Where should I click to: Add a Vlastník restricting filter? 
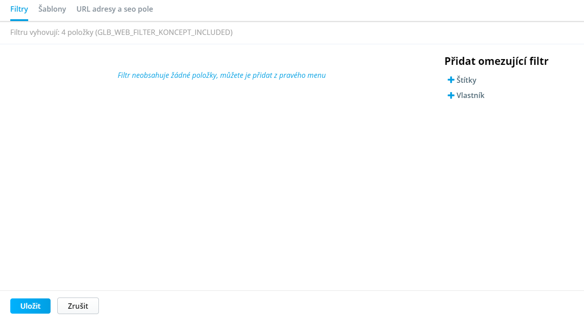point(466,95)
